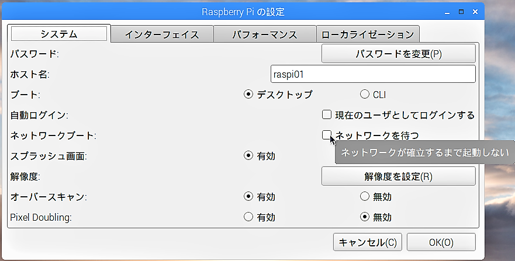Enable 現在のユーザとしてログインする checkbox

[327, 115]
